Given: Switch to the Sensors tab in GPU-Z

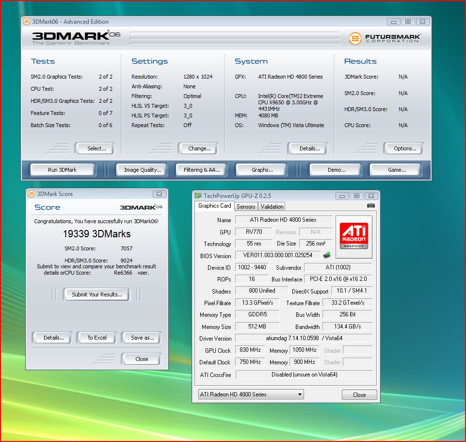Looking at the screenshot, I should 246,206.
